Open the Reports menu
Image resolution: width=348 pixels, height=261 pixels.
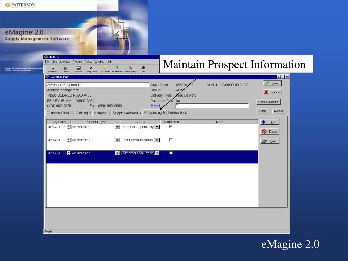click(77, 62)
